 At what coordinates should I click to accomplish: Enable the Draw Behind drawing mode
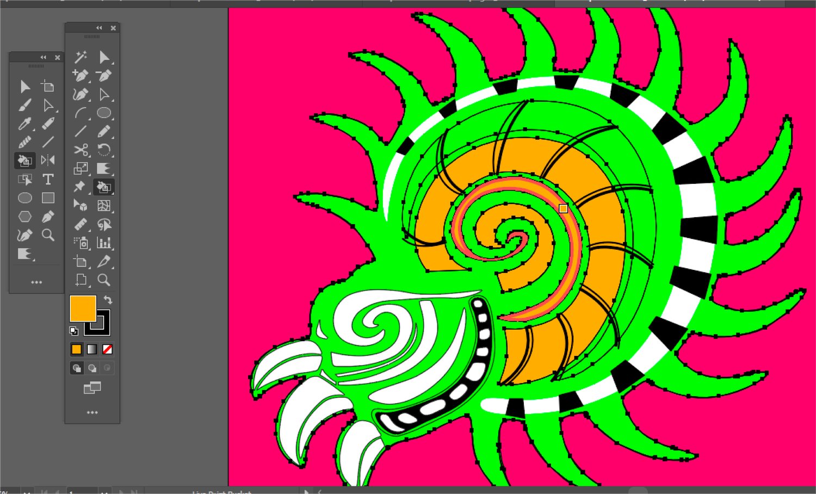point(92,368)
